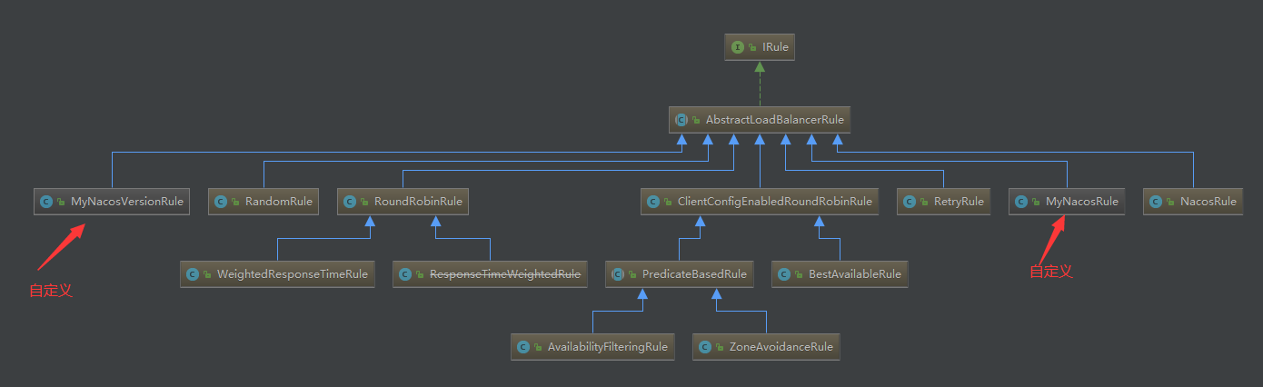
Task: Select the text AvailabilityFilteringRule
Action: coord(607,346)
